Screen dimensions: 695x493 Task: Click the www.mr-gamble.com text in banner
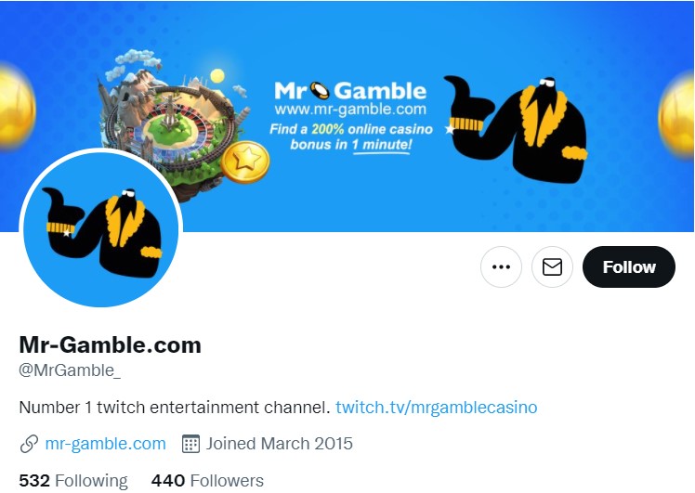(350, 109)
